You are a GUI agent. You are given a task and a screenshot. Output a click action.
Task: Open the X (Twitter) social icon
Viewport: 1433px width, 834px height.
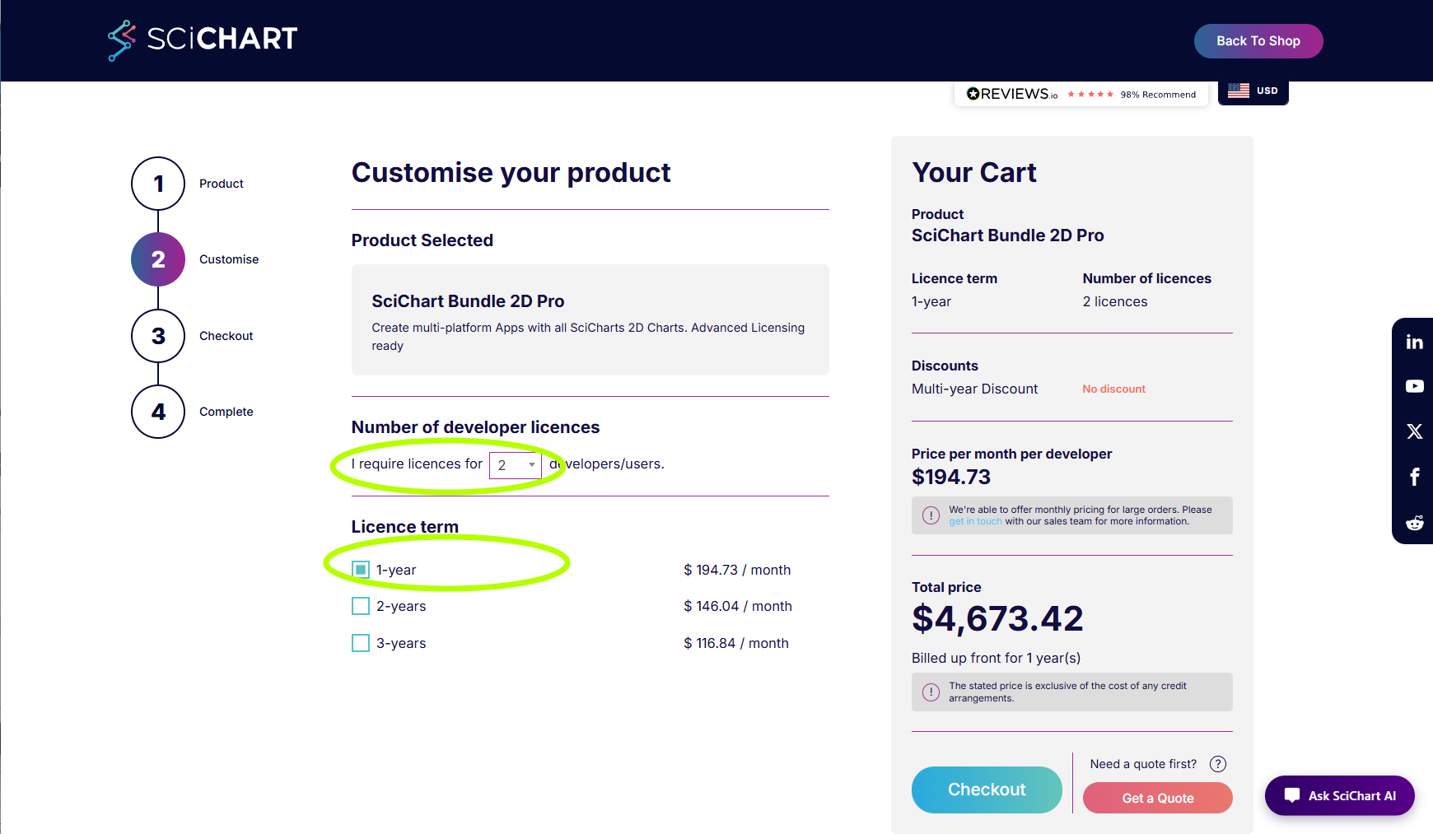(1414, 431)
